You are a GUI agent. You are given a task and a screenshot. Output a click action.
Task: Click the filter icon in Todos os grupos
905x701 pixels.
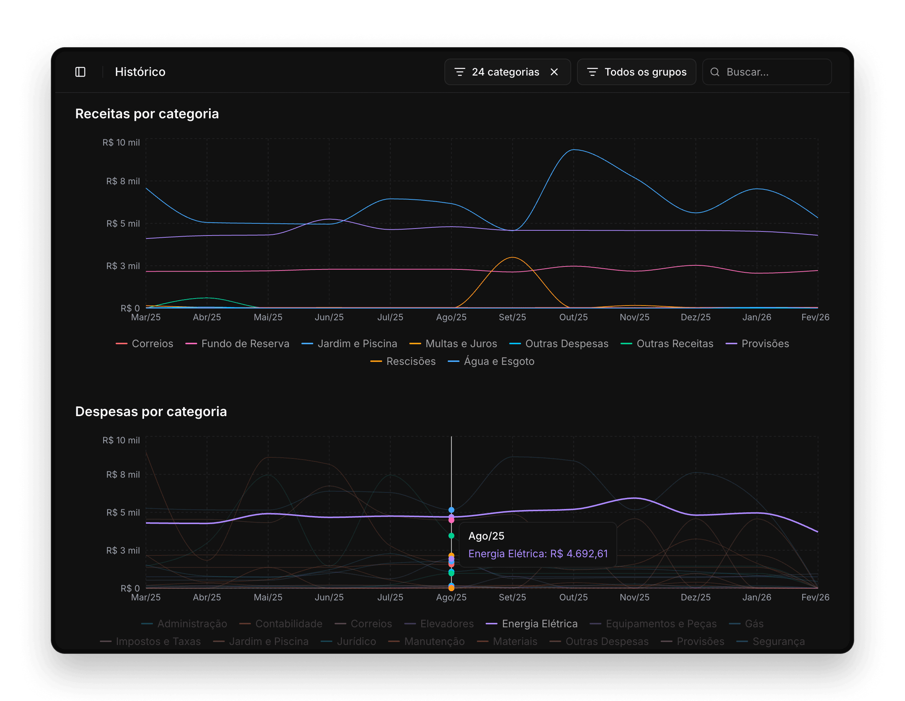tap(592, 72)
